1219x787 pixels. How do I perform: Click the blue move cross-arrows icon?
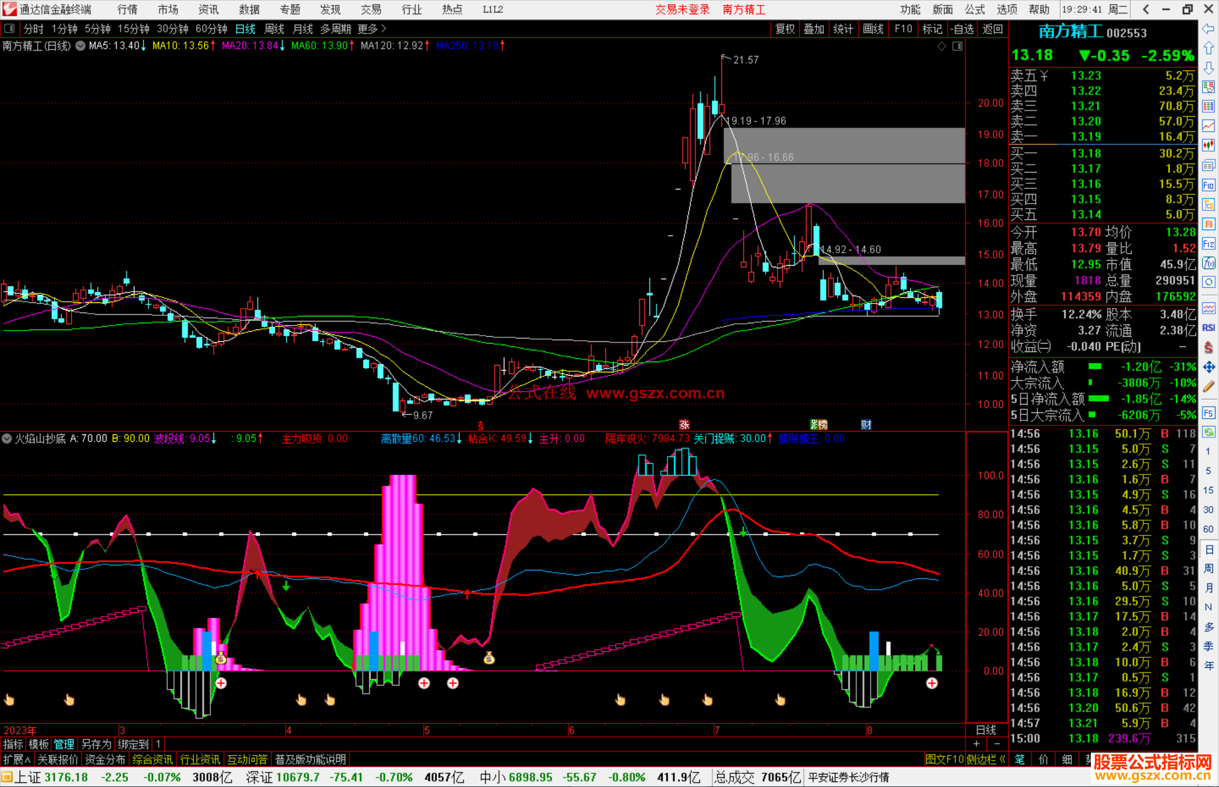tap(1208, 367)
